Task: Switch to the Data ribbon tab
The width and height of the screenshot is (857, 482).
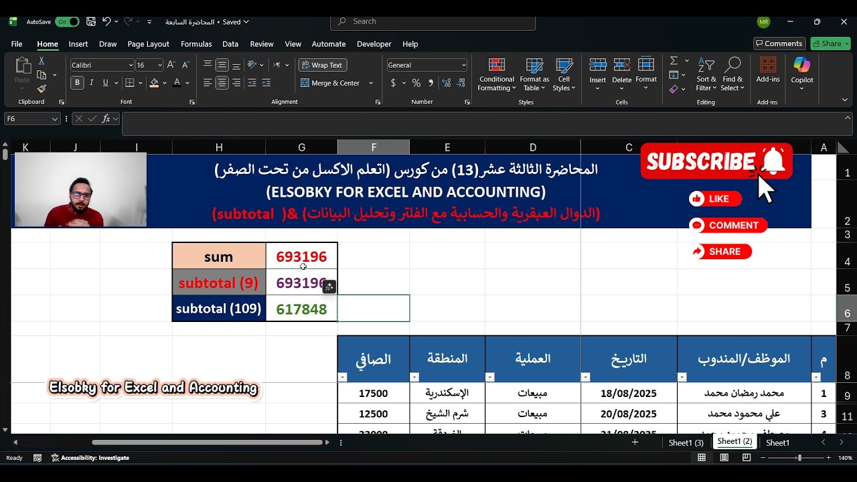Action: 230,44
